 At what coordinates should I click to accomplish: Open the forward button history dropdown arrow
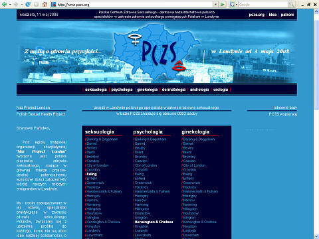pyautogui.click(x=22, y=5)
